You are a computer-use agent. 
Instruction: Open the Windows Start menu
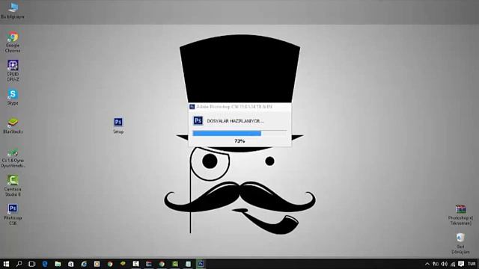(6, 264)
